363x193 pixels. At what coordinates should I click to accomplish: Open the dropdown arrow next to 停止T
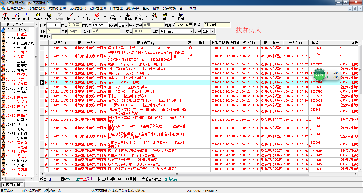click(105, 16)
